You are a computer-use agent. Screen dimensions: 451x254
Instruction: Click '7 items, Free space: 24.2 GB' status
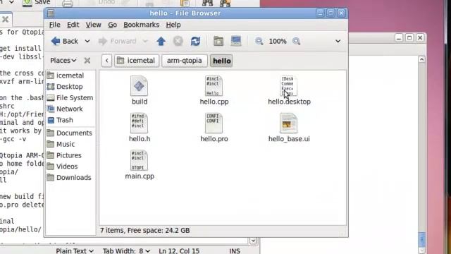click(x=145, y=231)
